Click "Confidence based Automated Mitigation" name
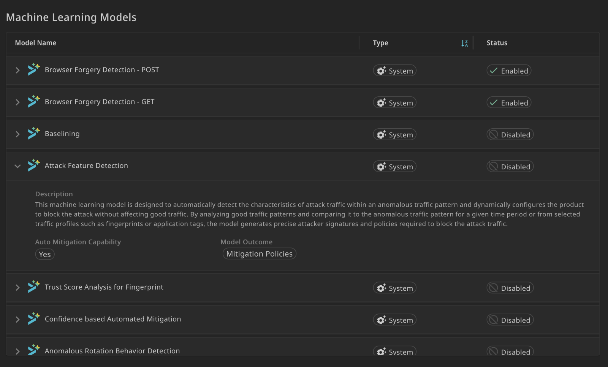The width and height of the screenshot is (608, 367). pos(113,319)
